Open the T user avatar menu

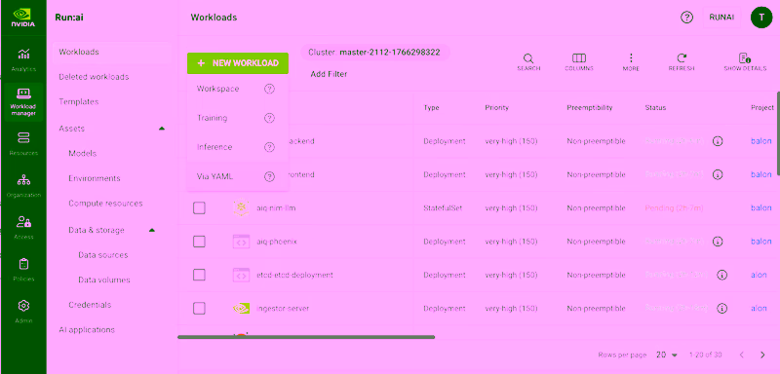(761, 18)
